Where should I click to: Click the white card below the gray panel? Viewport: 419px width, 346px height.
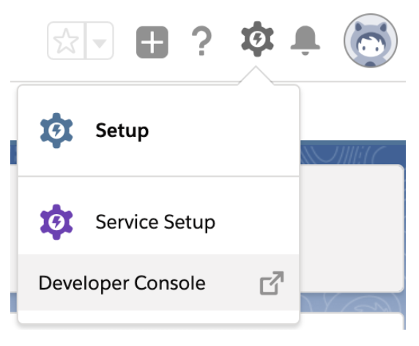pyautogui.click(x=352, y=321)
